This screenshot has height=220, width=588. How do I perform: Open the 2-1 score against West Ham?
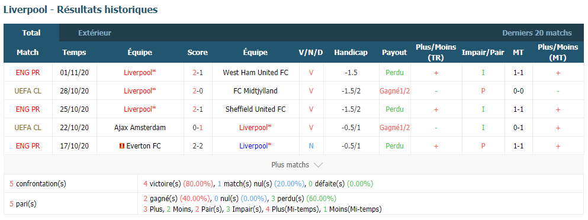198,72
